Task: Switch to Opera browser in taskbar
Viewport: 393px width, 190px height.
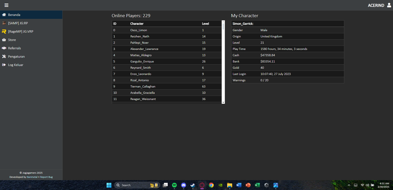Action: pos(202,185)
